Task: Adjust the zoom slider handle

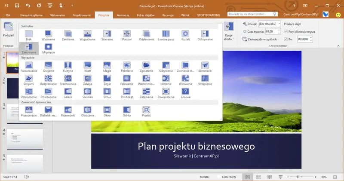Action: pyautogui.click(x=298, y=177)
